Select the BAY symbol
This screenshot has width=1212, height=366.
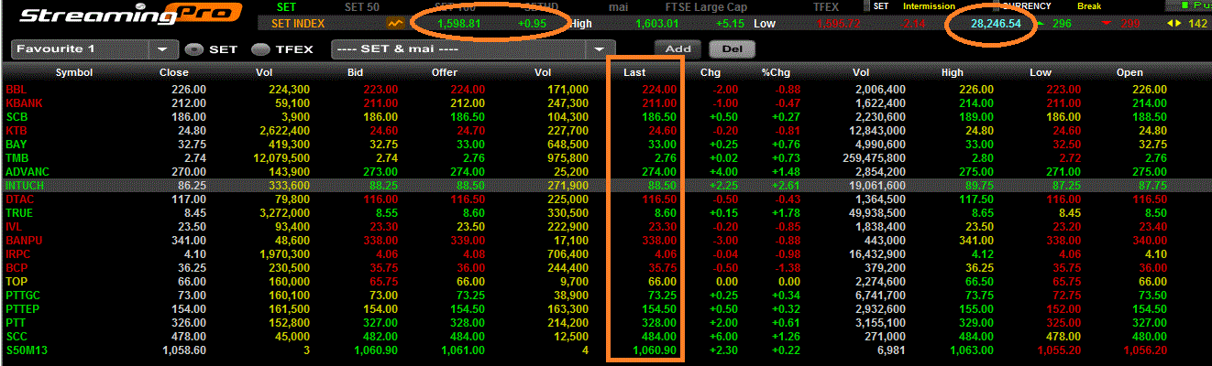pyautogui.click(x=16, y=145)
